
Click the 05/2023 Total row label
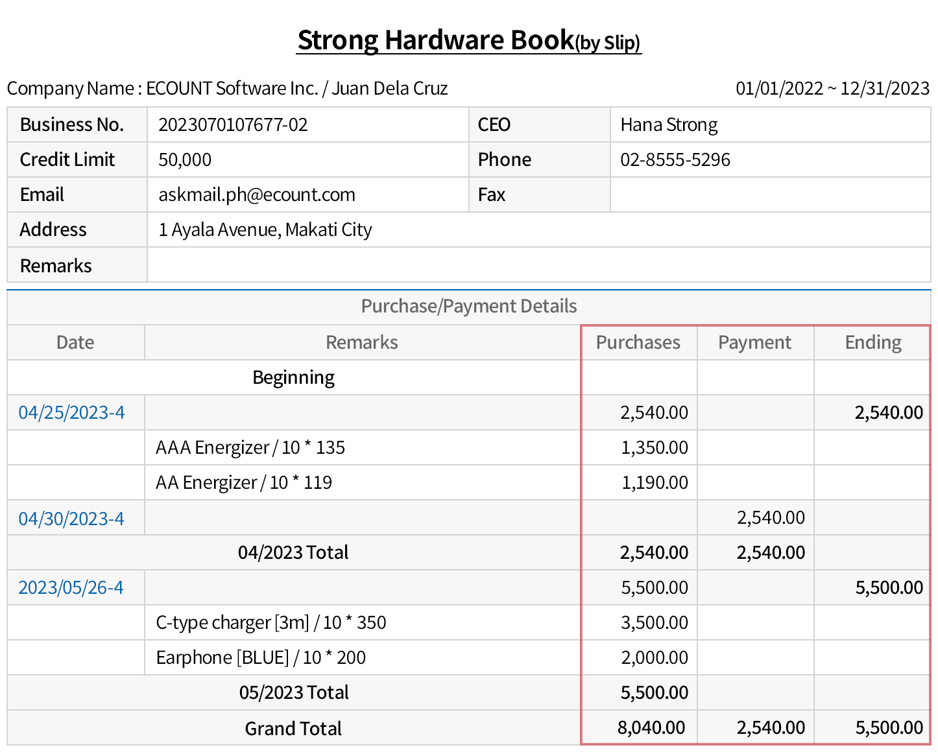[x=293, y=693]
